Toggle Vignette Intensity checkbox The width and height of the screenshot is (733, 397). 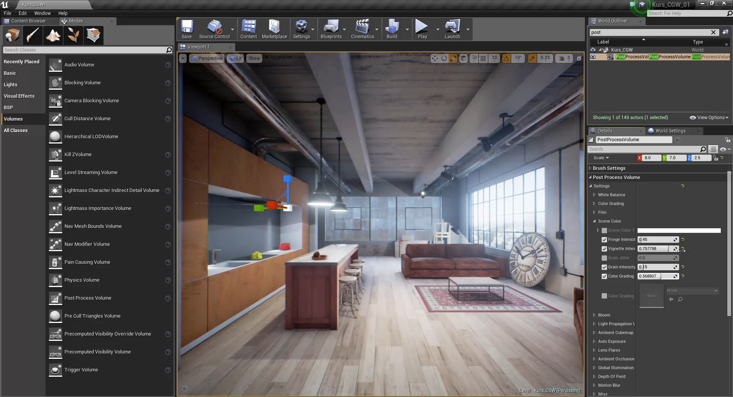pos(605,249)
